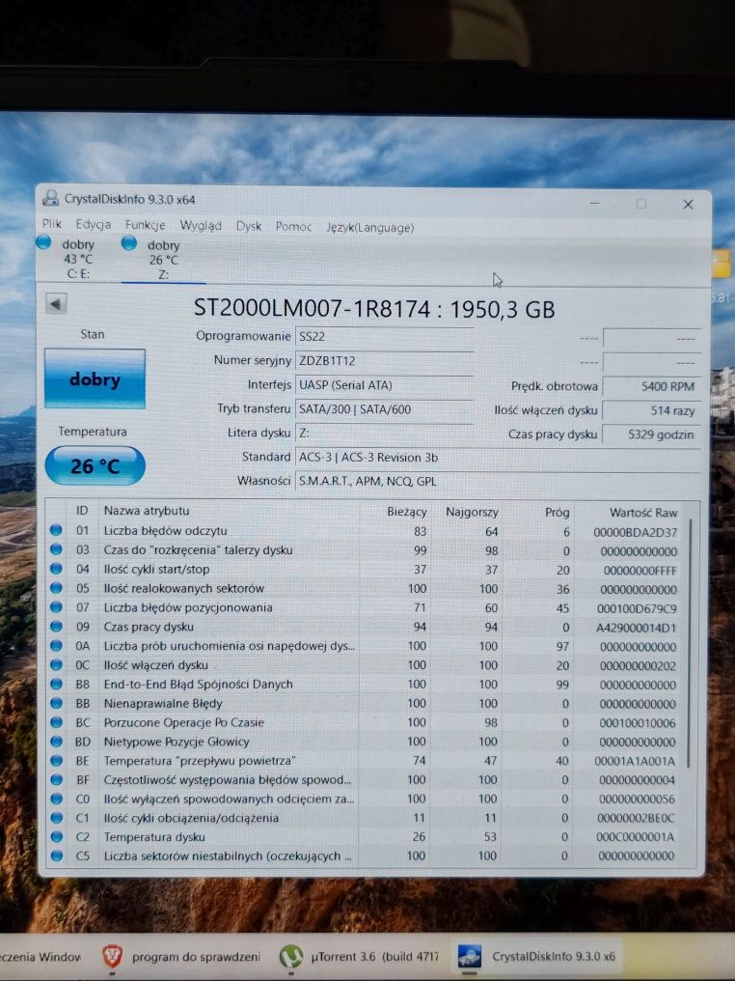Click the Próg column header
The image size is (735, 981).
557,512
